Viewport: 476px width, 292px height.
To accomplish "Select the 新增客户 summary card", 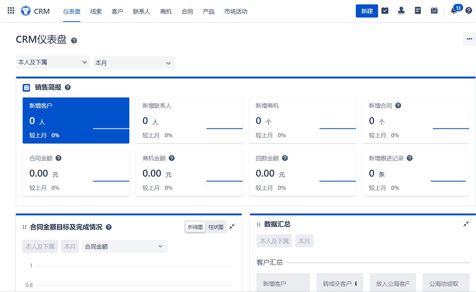I will tap(76, 120).
